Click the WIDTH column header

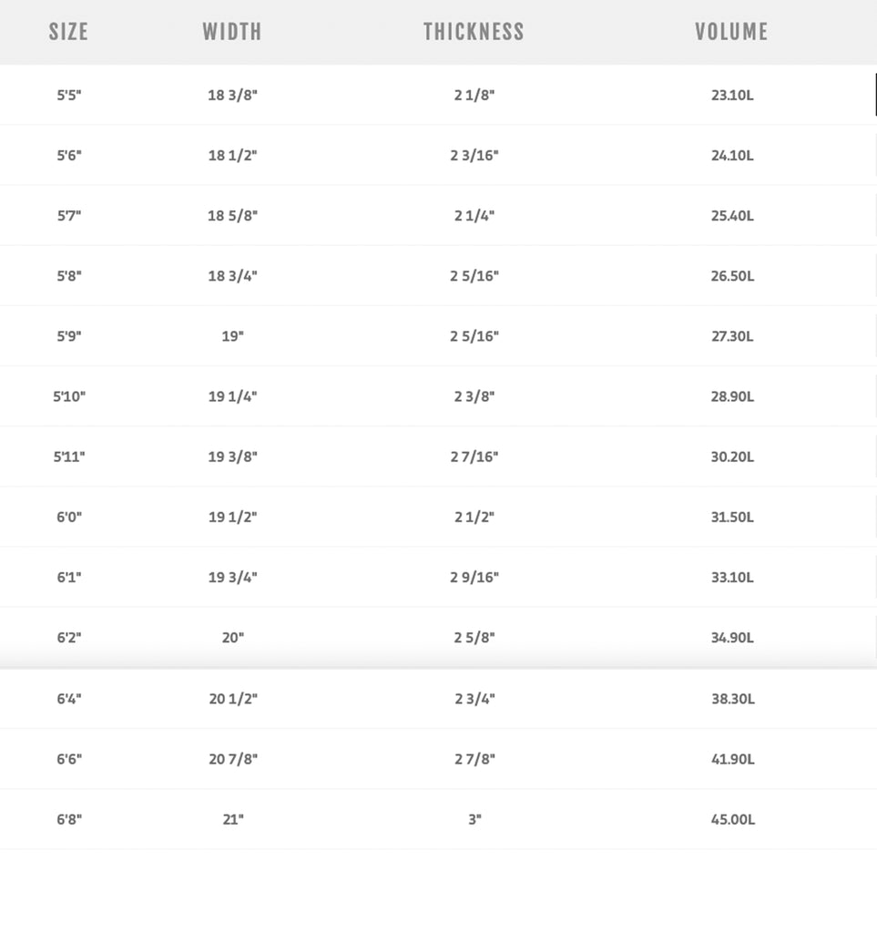[x=232, y=32]
